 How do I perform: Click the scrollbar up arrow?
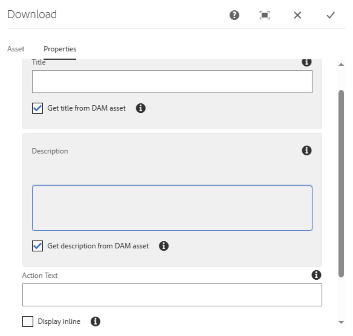(x=341, y=64)
